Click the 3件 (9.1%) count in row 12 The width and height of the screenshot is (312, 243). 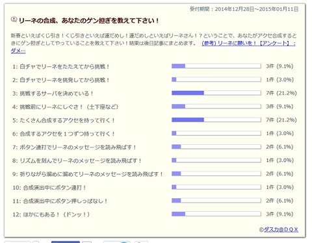tap(279, 214)
